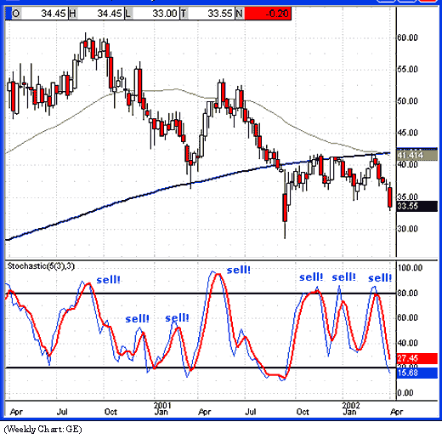
Task: Click the 55.00 price axis label
Action: (407, 69)
